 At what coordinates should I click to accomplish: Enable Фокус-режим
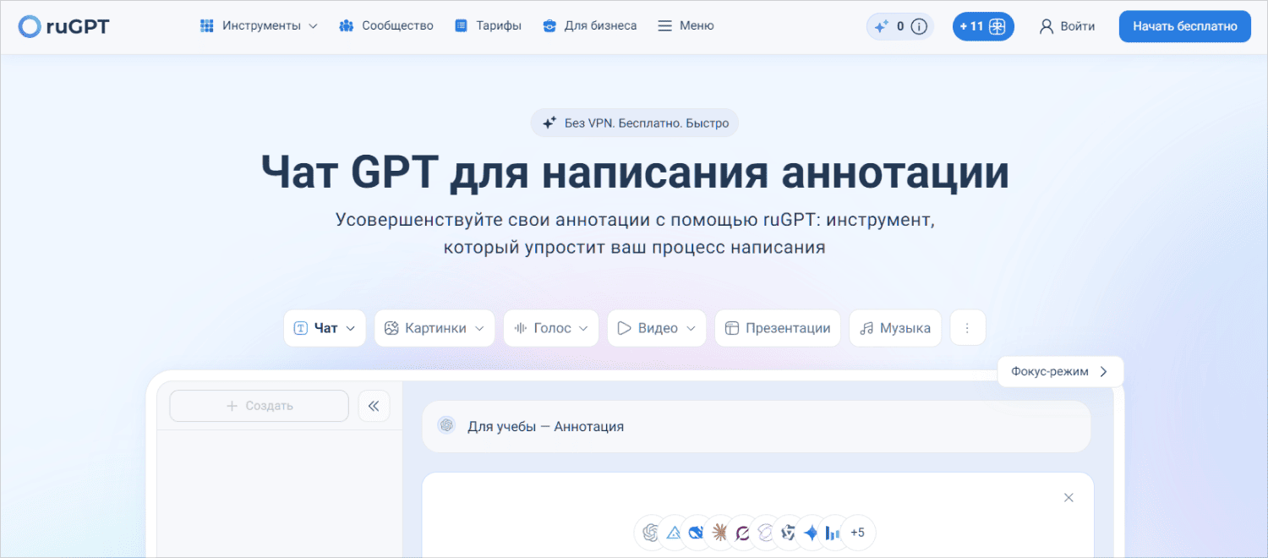click(1059, 371)
